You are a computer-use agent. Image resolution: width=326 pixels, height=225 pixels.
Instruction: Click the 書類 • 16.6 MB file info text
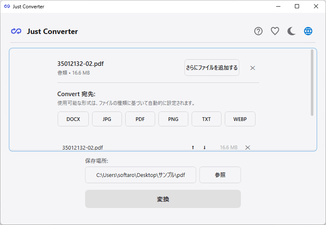pos(73,73)
